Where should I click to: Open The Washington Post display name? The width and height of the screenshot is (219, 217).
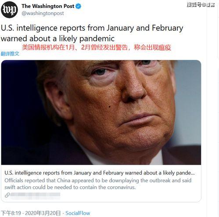[x=48, y=6]
